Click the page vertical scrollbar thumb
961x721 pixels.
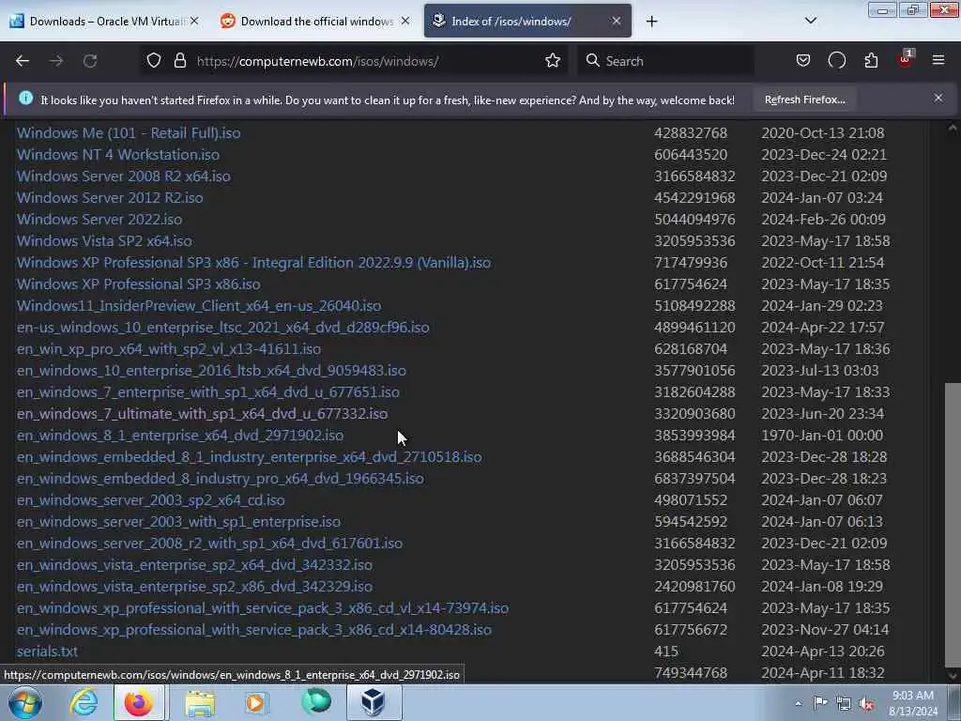point(953,524)
